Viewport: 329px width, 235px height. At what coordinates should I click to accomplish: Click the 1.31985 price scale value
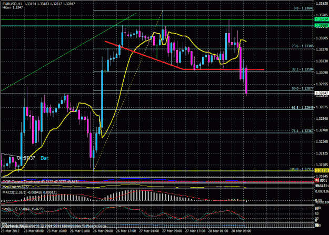[x=322, y=165]
